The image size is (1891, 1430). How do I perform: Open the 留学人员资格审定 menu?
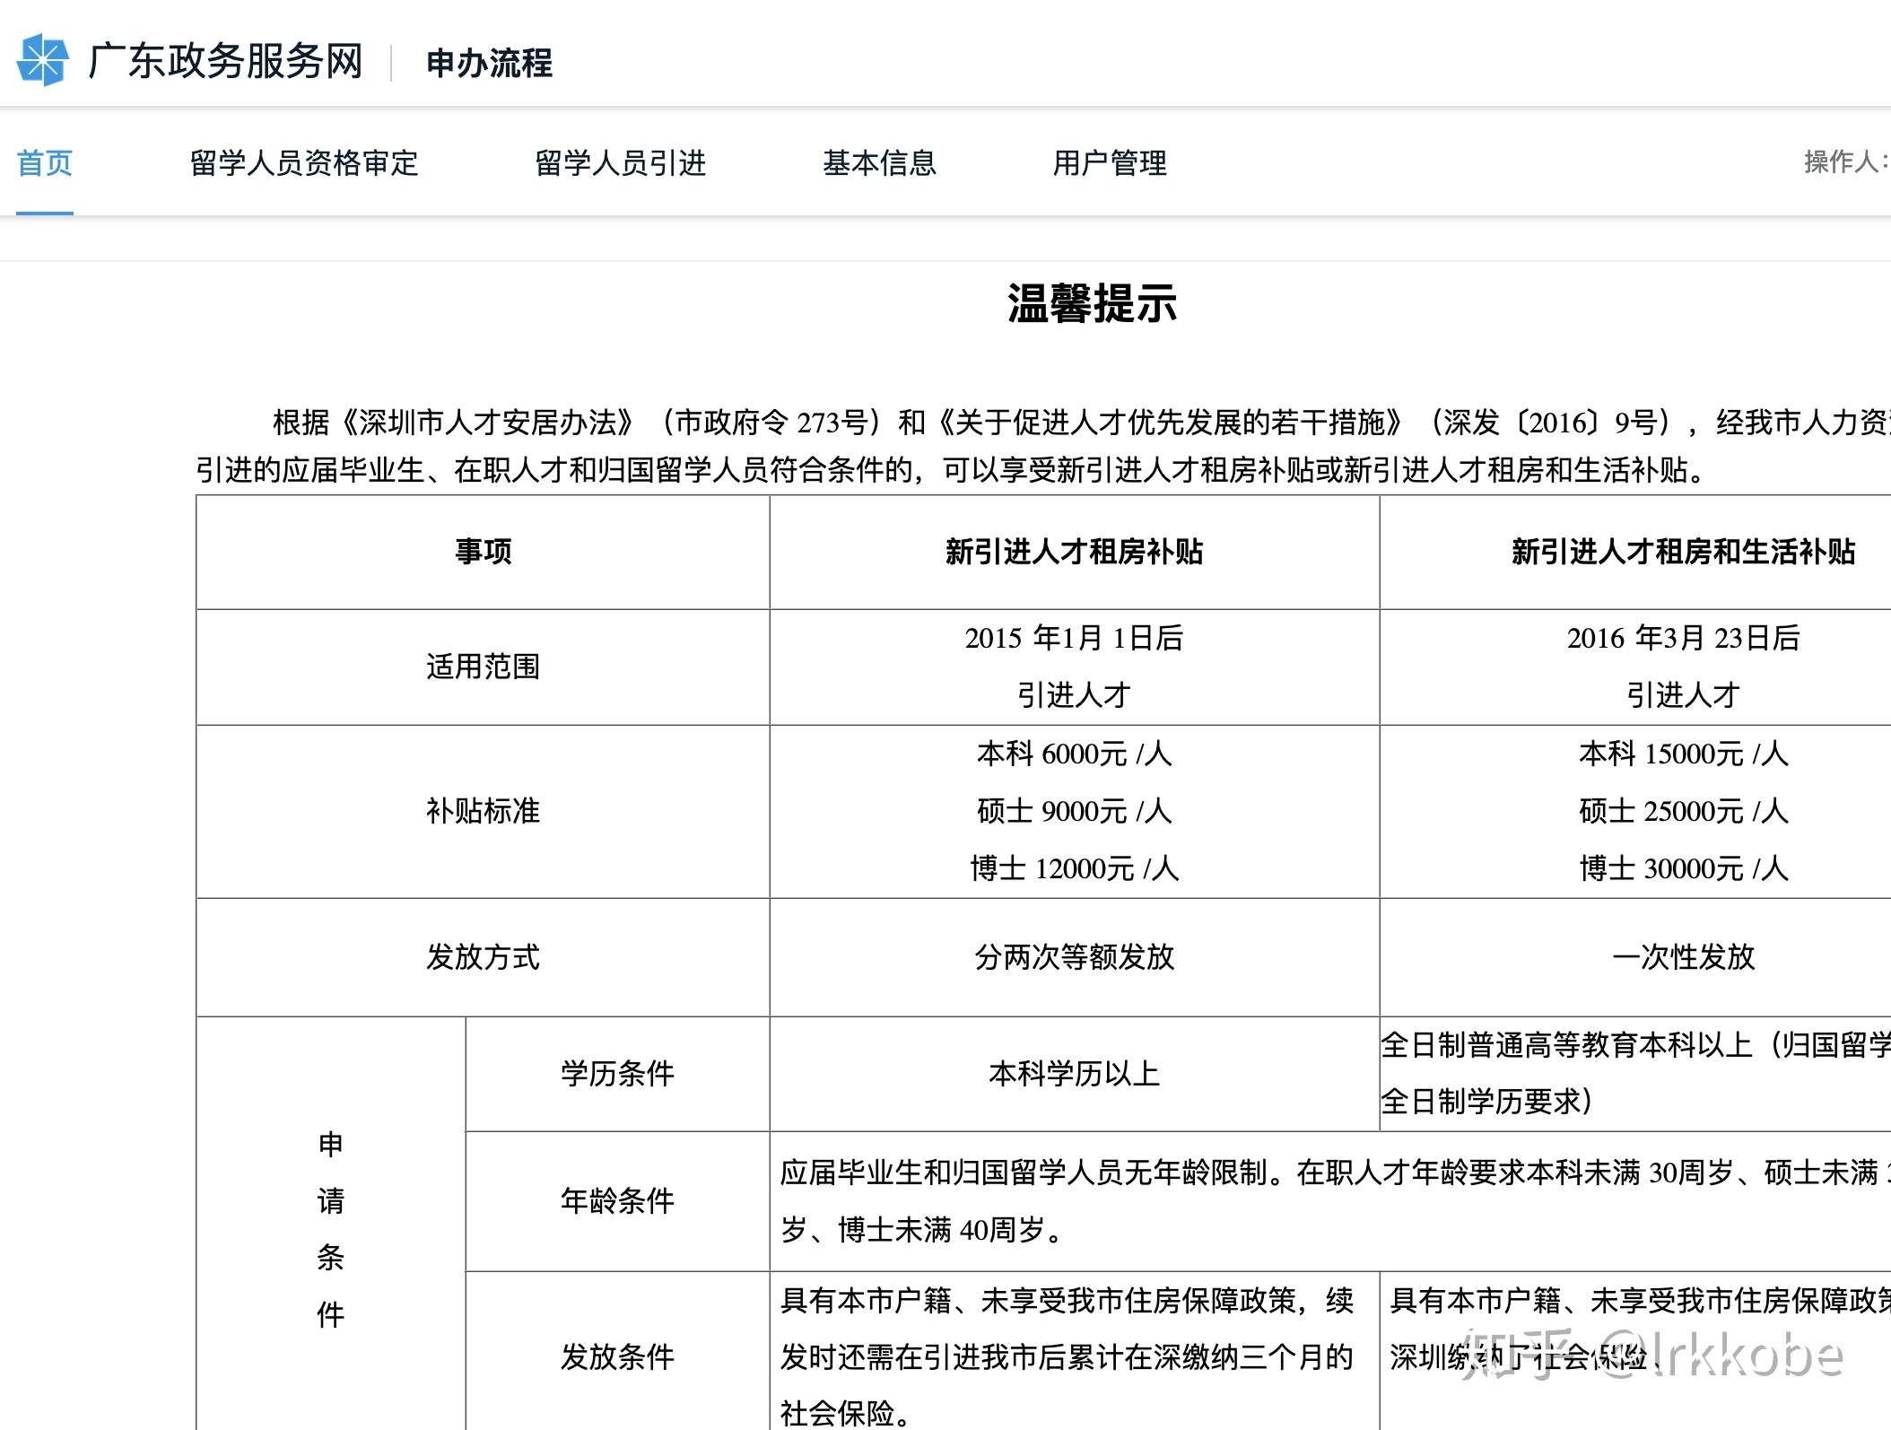[x=304, y=163]
